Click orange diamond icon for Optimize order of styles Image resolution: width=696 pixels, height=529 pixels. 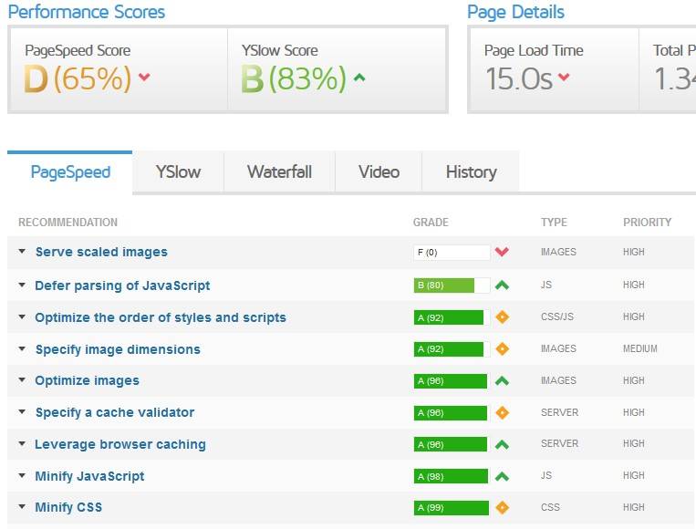[502, 317]
